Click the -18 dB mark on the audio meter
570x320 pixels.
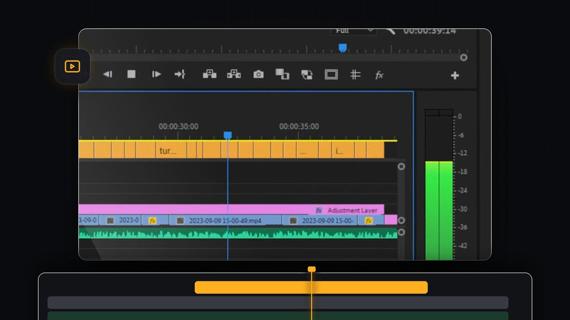coord(463,172)
